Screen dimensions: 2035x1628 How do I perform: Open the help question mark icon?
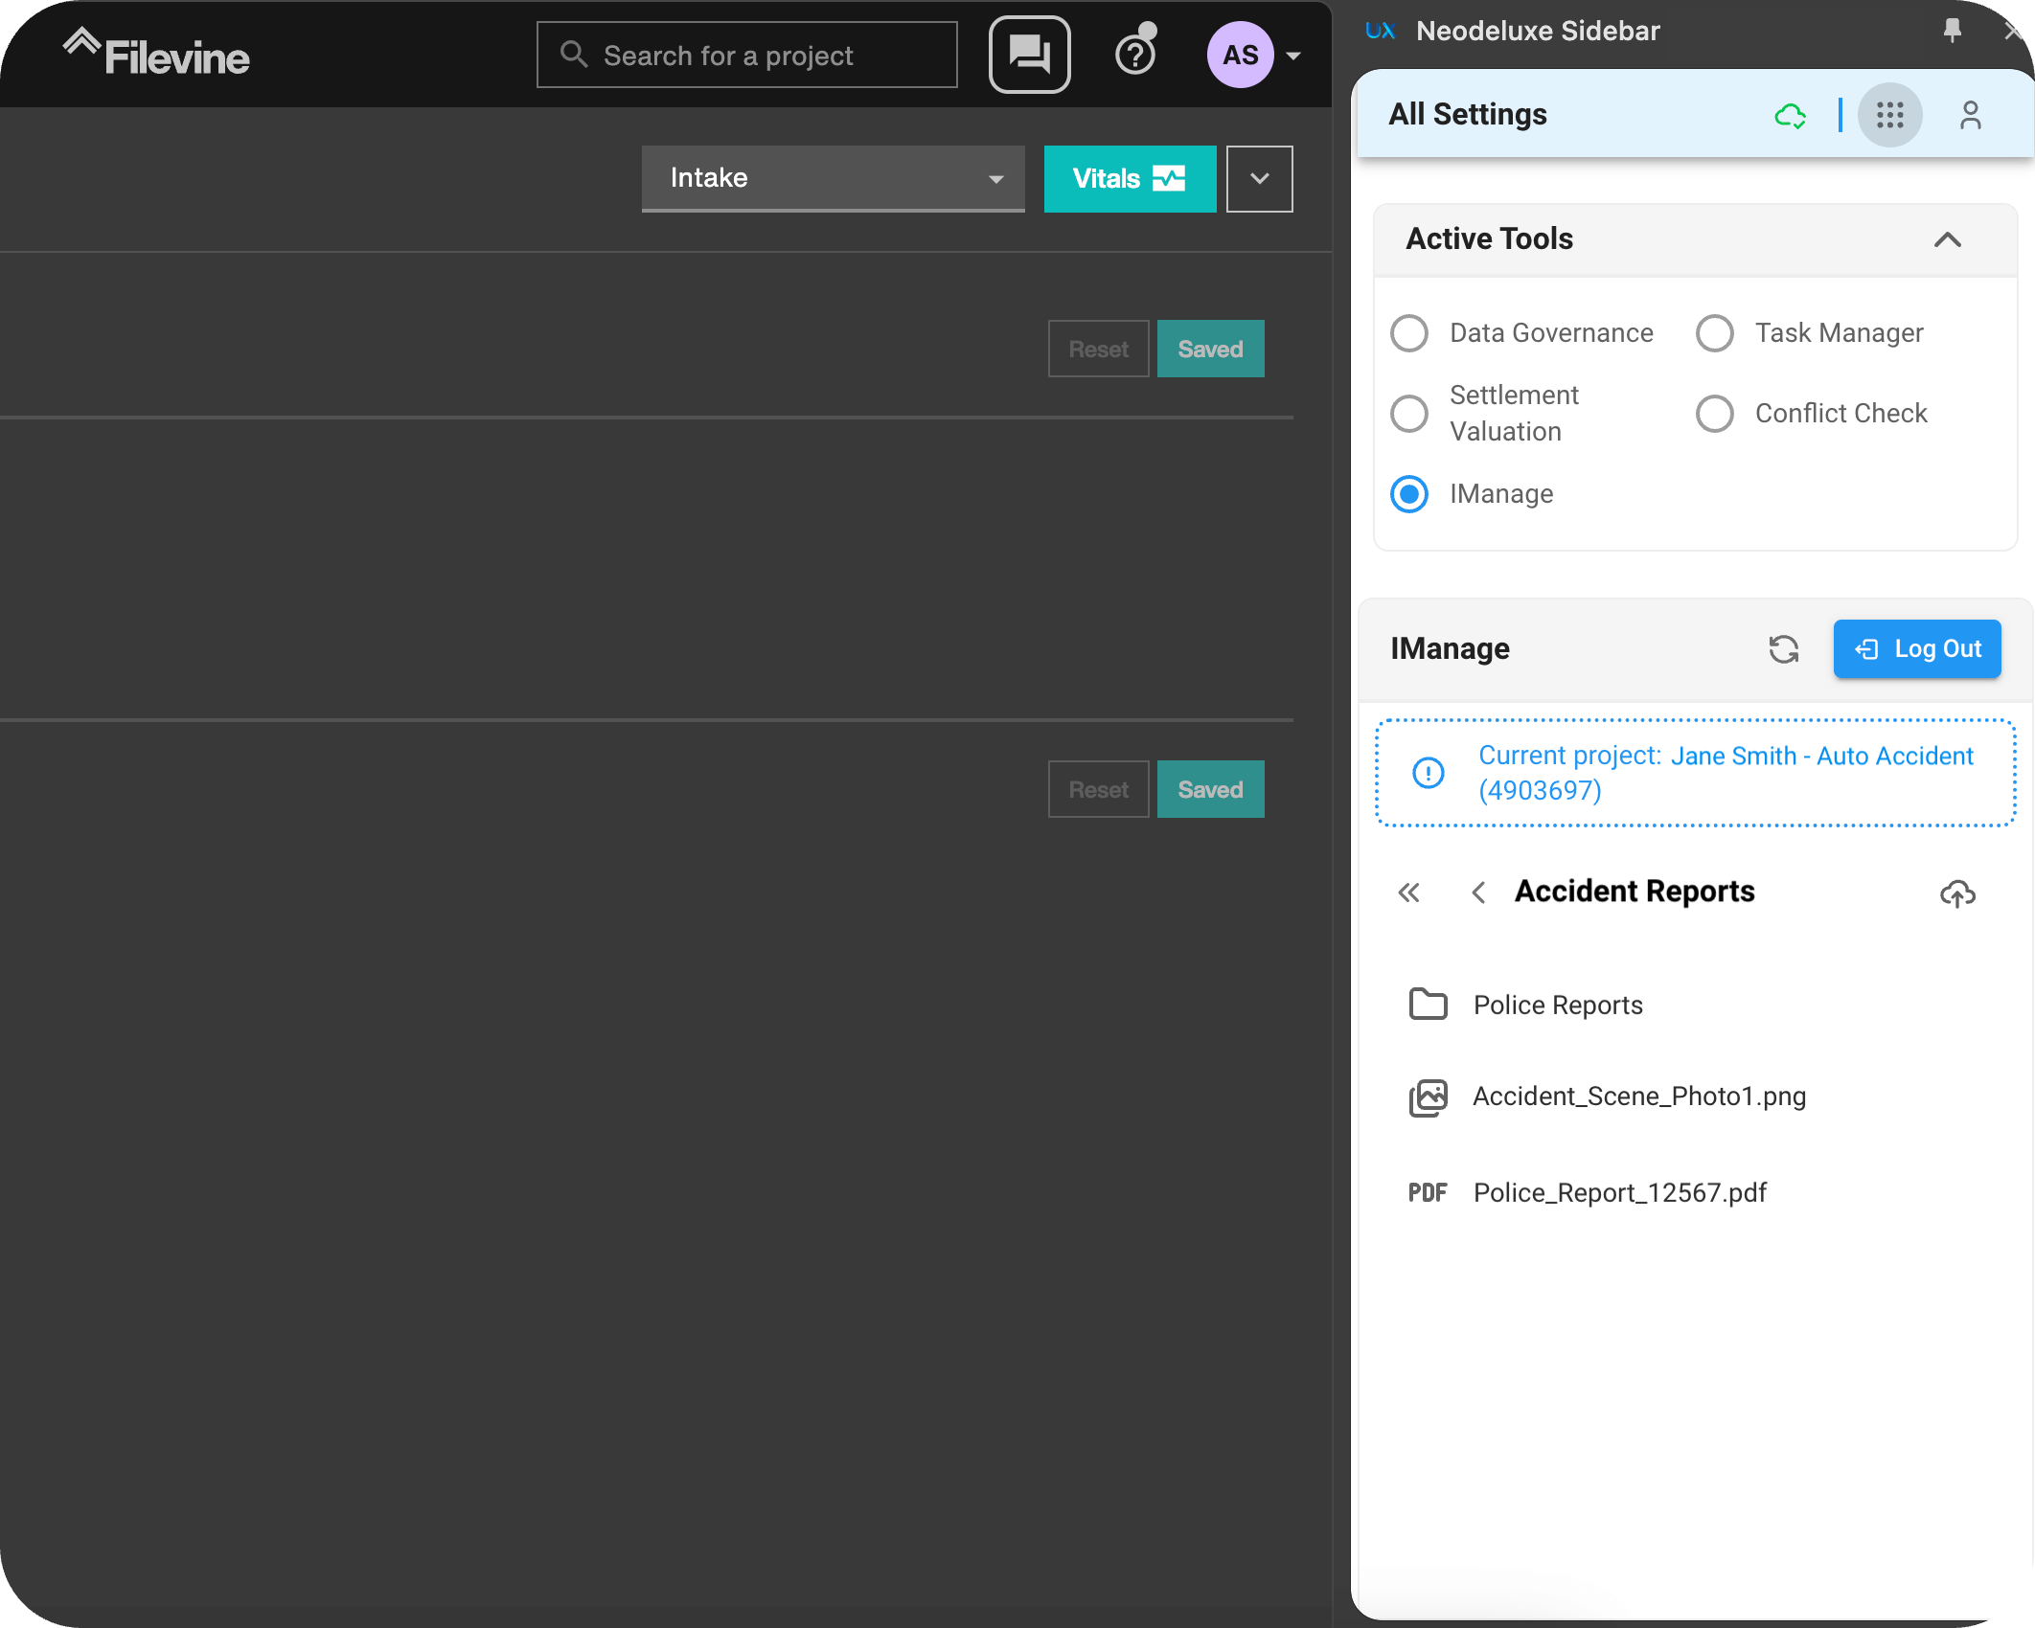click(1135, 55)
